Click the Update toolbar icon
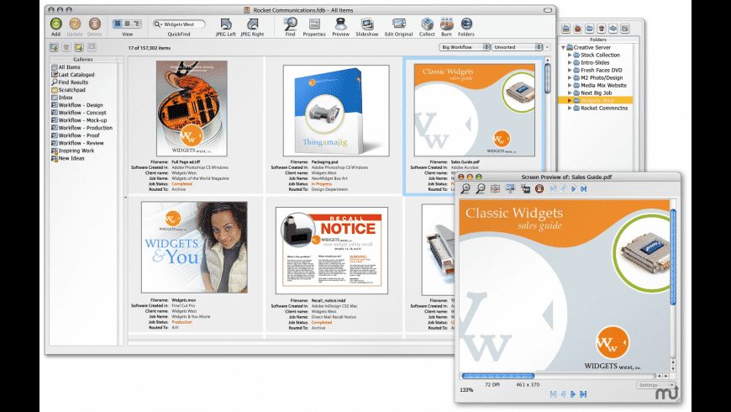This screenshot has height=412, width=731. [75, 24]
